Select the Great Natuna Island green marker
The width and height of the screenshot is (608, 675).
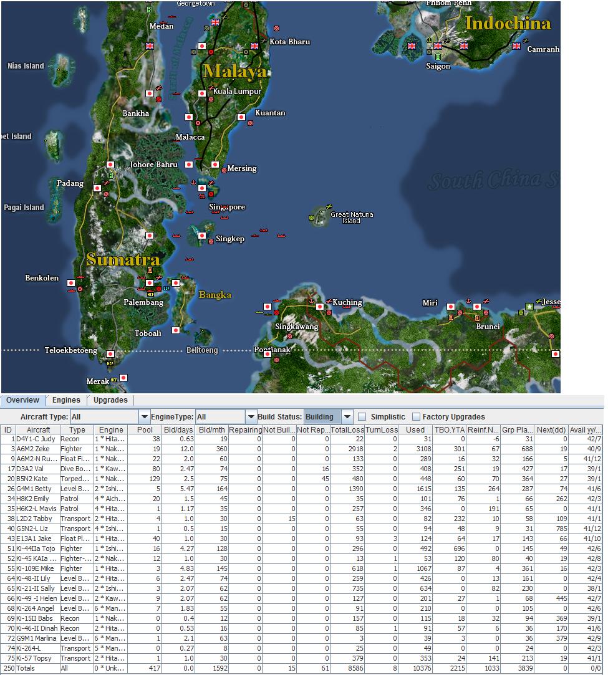(x=311, y=218)
